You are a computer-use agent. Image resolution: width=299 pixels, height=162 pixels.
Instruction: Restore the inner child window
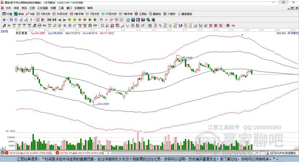(292, 8)
